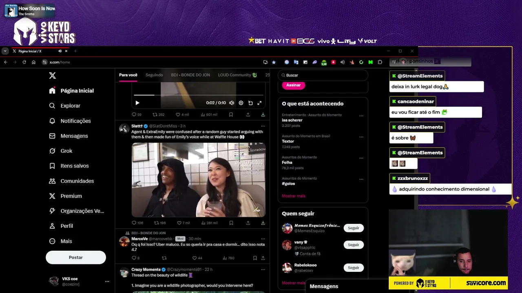522x293 pixels.
Task: Follow vany with the Seguir button
Action: pyautogui.click(x=354, y=245)
